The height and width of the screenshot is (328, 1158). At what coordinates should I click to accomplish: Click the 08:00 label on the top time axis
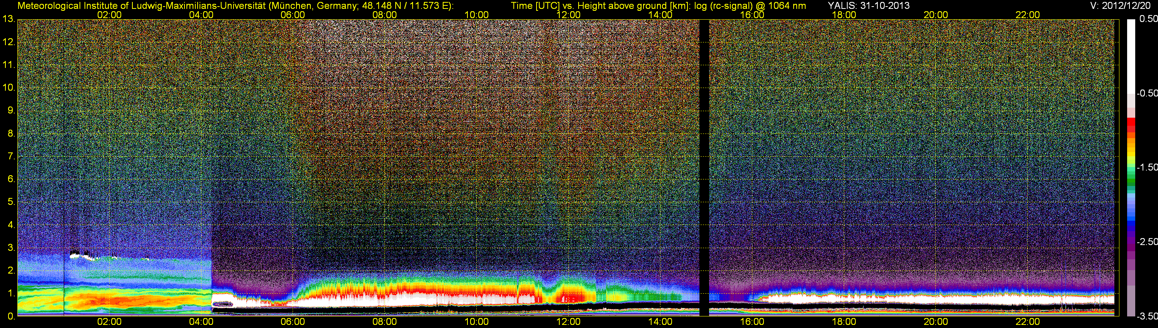pos(384,15)
